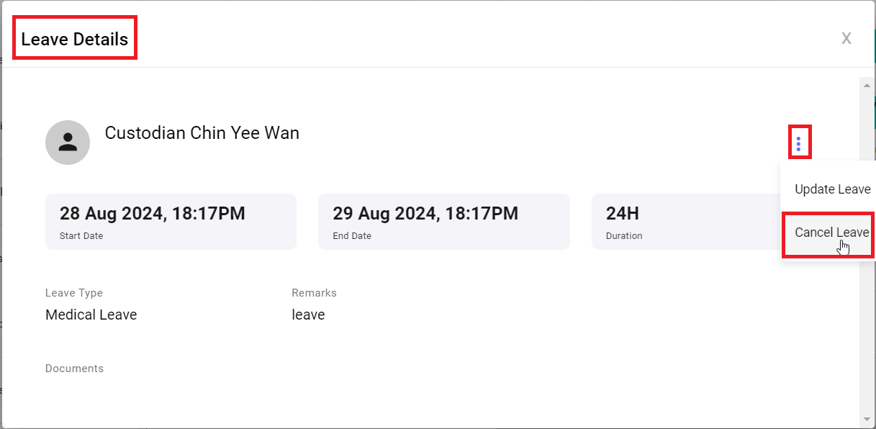Click the 'leave' remarks text
This screenshot has width=876, height=429.
[308, 315]
